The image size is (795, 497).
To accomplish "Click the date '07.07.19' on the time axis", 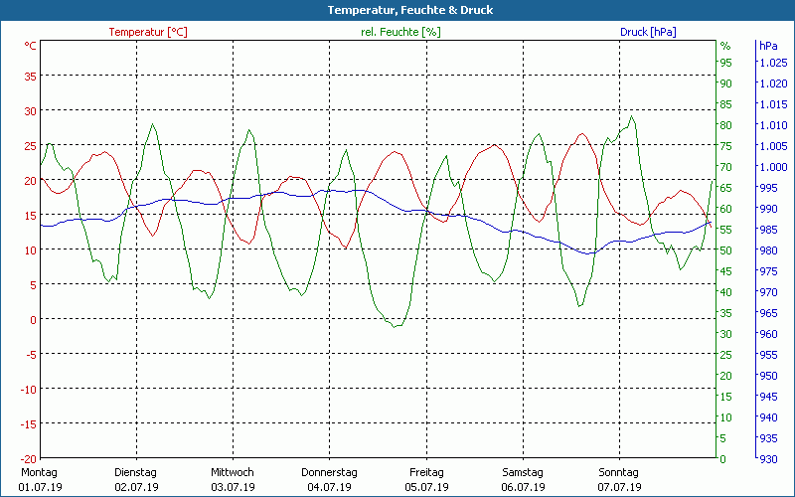I will click(619, 487).
